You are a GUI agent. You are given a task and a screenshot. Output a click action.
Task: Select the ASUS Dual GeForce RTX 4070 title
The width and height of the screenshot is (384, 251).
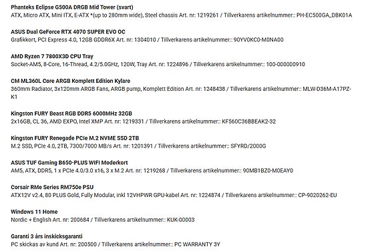click(68, 32)
